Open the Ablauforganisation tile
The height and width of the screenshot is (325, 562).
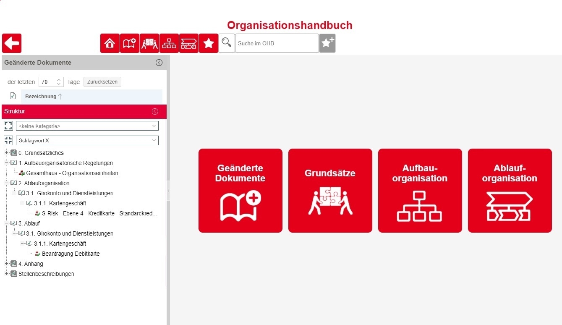(x=510, y=191)
